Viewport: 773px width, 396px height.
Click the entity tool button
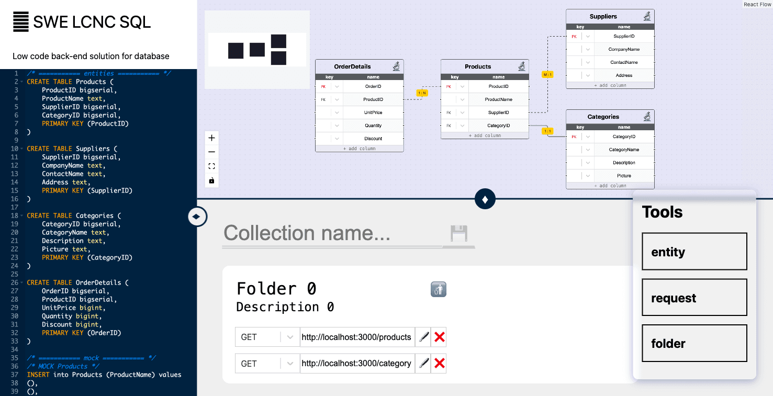[694, 252]
